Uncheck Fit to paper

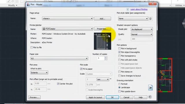tap(81, 69)
